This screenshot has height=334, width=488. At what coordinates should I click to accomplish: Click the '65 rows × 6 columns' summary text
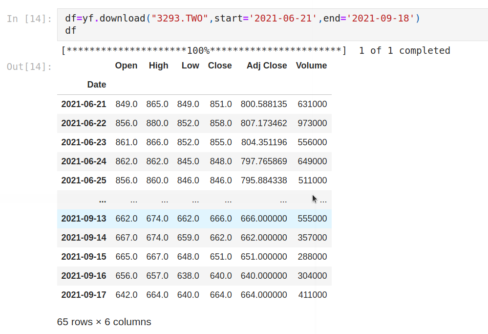104,322
